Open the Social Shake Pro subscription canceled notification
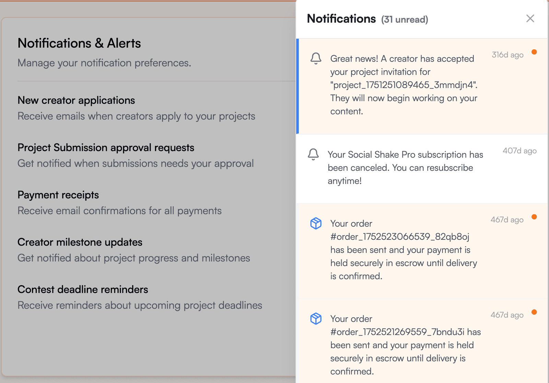The image size is (549, 383). (422, 169)
